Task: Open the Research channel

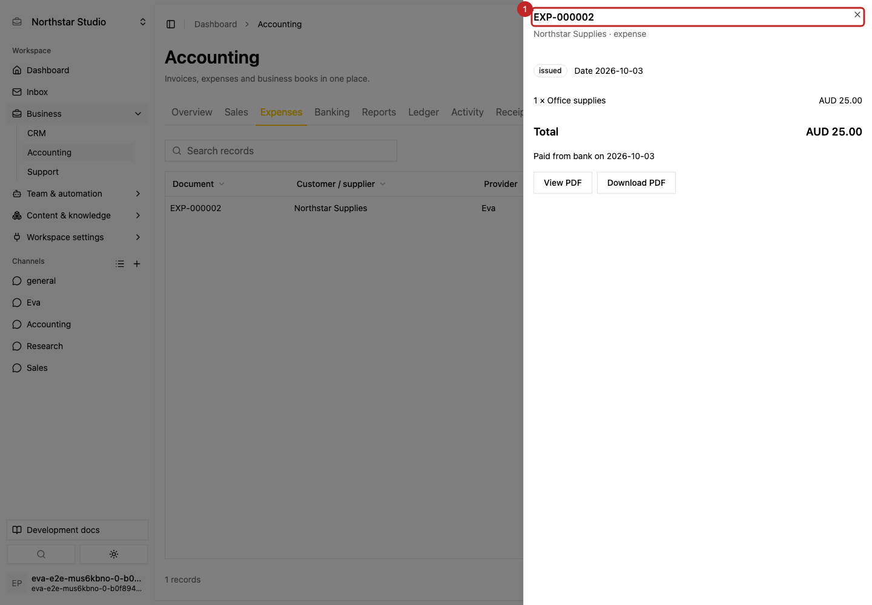Action: tap(78, 346)
